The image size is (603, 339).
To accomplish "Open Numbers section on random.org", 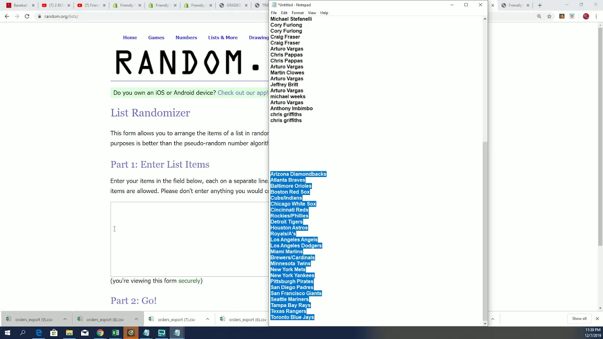I will click(186, 38).
